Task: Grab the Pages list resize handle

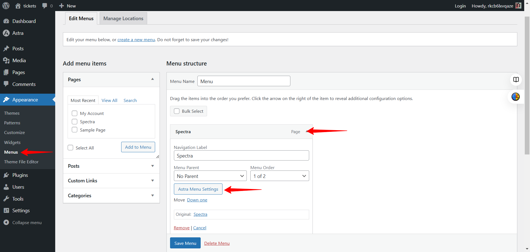Action: click(x=158, y=157)
